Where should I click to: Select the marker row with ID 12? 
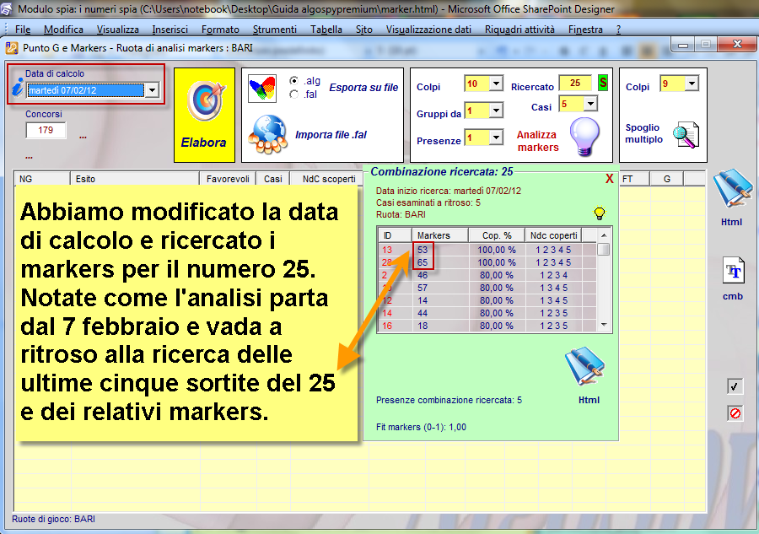click(487, 300)
